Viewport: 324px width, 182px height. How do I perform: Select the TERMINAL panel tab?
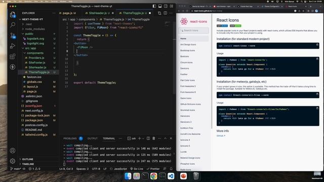pyautogui.click(x=109, y=139)
